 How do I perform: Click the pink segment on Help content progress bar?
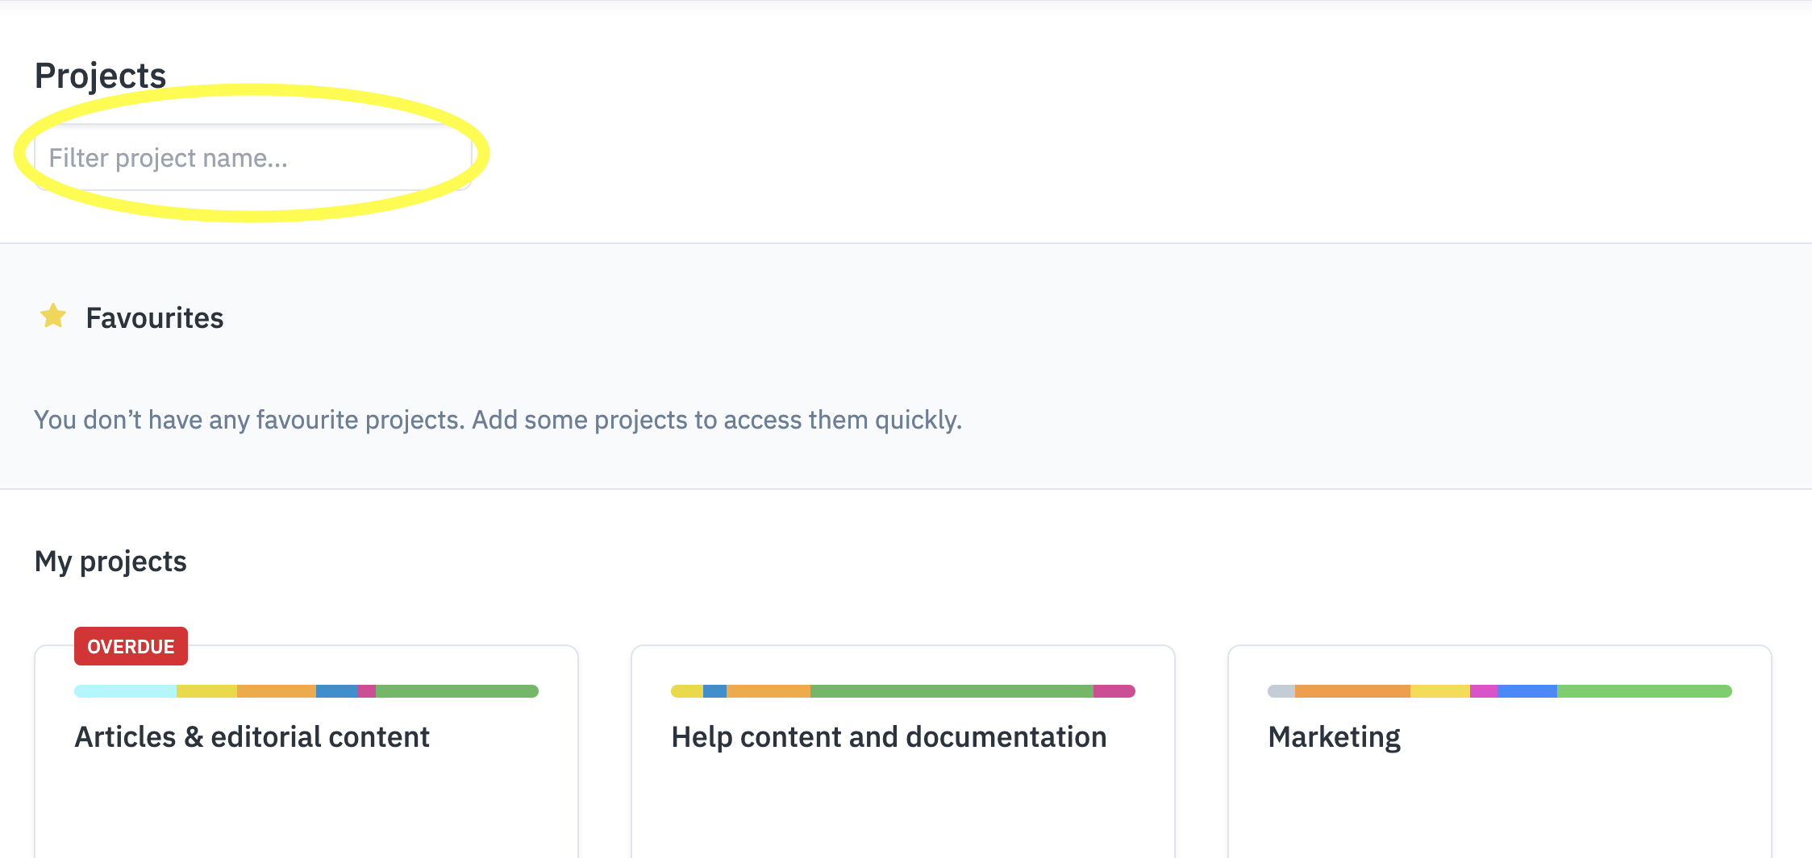click(x=1114, y=690)
